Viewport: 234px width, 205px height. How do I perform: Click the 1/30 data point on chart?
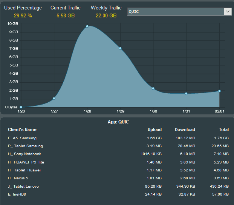153,88
